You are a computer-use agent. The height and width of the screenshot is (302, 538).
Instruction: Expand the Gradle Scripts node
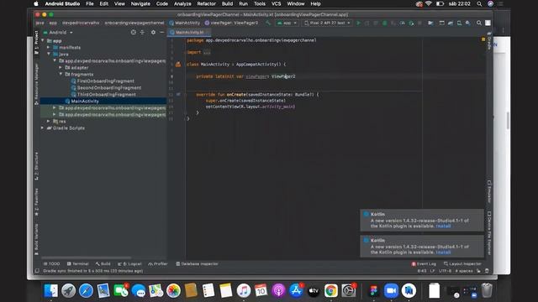[x=43, y=128]
